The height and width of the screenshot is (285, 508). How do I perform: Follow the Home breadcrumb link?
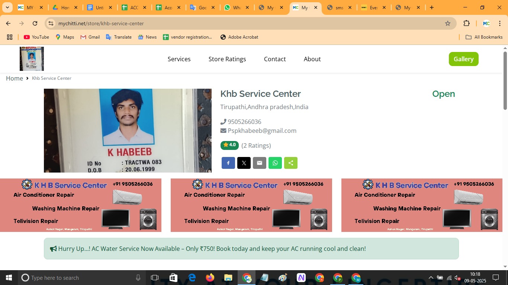[15, 78]
